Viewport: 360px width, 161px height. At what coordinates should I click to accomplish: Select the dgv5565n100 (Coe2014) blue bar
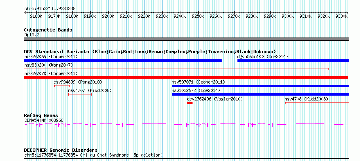coord(293,61)
